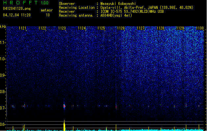Click the 'Receiving antenna' label
The image size is (207, 131).
click(x=76, y=15)
